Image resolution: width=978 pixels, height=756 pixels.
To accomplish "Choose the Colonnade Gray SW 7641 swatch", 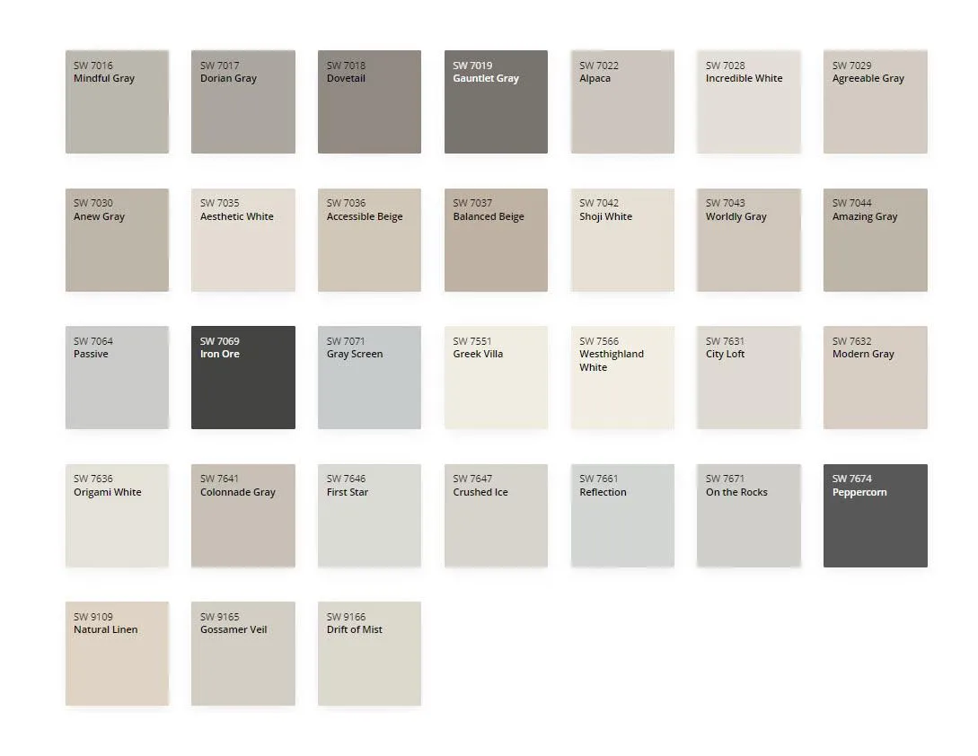I will [x=243, y=516].
